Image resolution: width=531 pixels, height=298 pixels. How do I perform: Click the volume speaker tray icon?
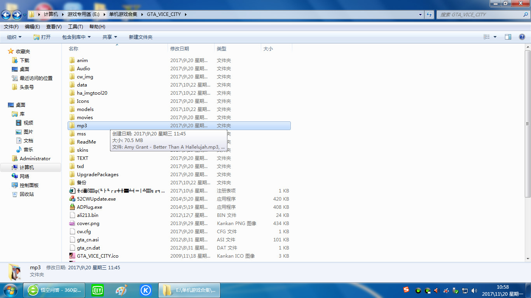pyautogui.click(x=475, y=290)
